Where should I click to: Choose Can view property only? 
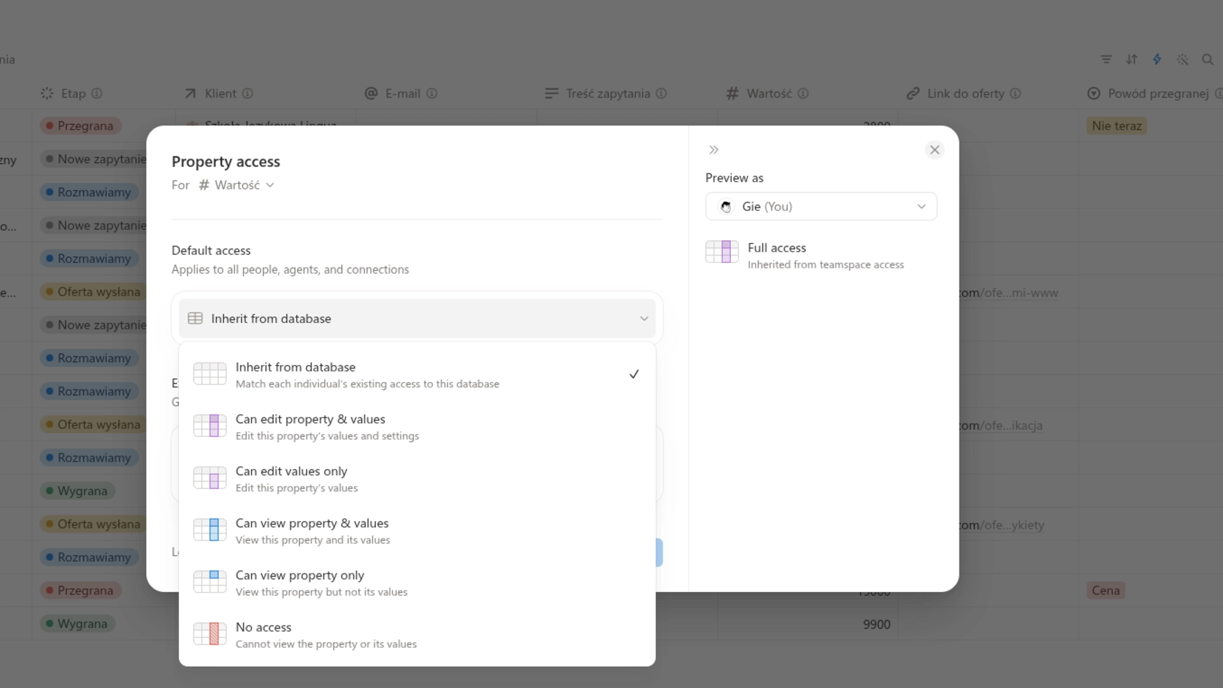click(417, 583)
